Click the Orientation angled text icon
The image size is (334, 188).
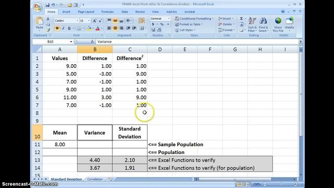128,21
